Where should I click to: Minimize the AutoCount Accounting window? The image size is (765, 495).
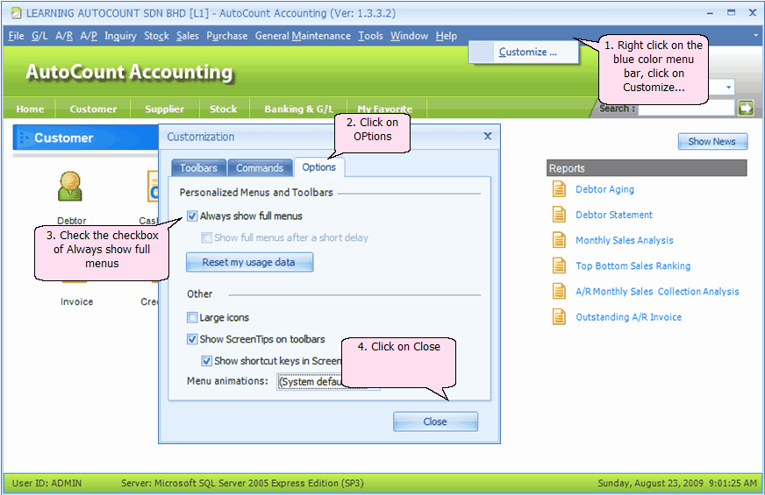point(710,13)
